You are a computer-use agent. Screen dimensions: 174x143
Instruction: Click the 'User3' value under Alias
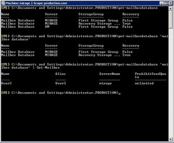click(x=61, y=83)
